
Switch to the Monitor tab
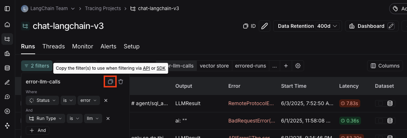pos(83,46)
